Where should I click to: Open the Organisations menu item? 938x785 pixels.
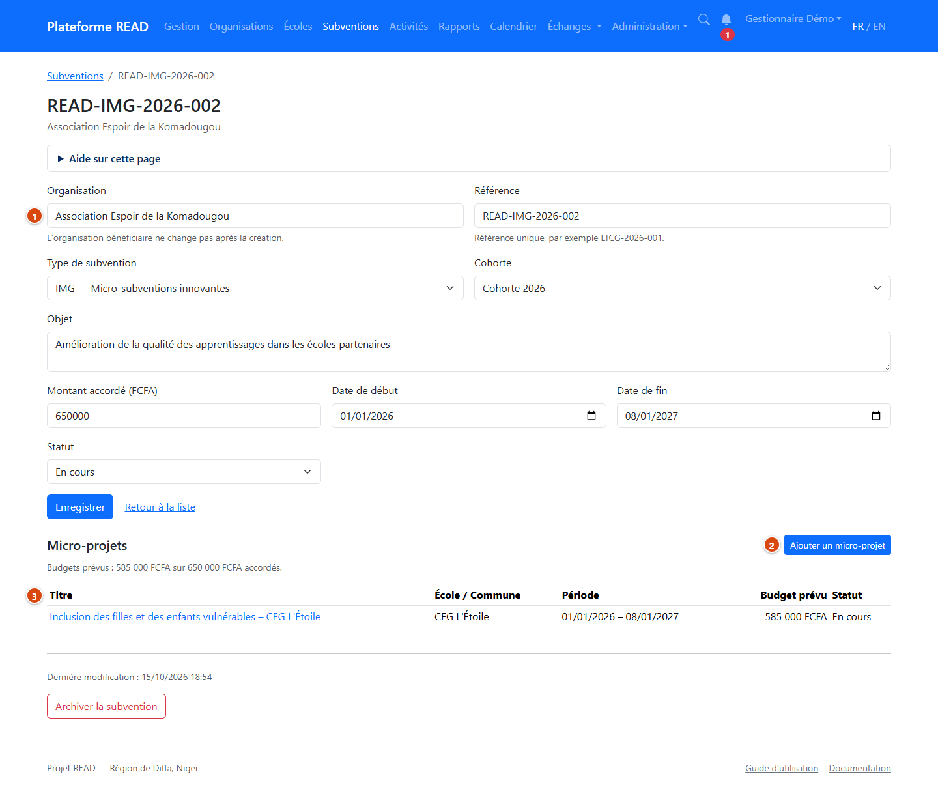[x=242, y=26]
